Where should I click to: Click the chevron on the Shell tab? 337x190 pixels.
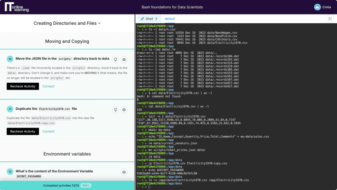pos(156,19)
